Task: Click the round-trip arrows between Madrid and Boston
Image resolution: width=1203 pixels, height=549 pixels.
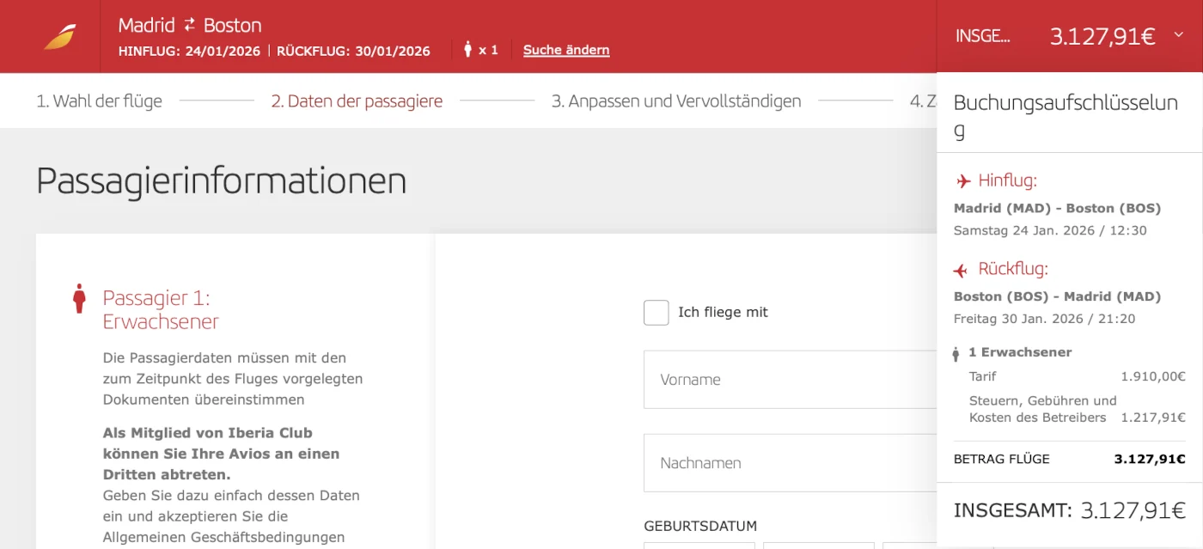Action: tap(189, 25)
